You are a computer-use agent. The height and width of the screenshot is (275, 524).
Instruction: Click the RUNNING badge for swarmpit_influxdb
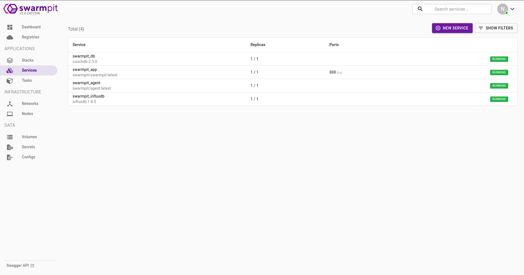pos(499,99)
